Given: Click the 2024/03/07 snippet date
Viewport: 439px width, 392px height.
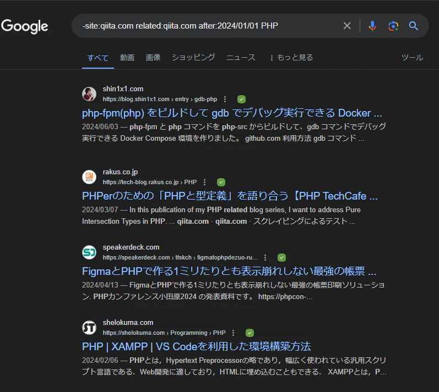Looking at the screenshot, I should [x=100, y=209].
